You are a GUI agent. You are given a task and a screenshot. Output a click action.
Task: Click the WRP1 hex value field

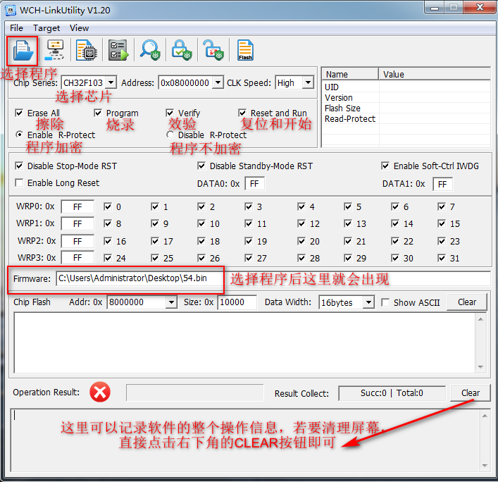point(77,223)
